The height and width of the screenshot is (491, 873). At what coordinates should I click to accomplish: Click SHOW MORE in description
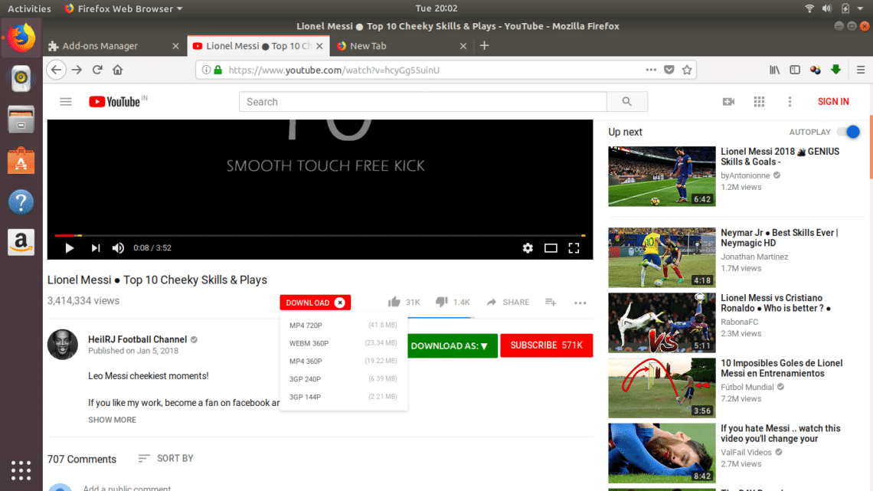[112, 420]
